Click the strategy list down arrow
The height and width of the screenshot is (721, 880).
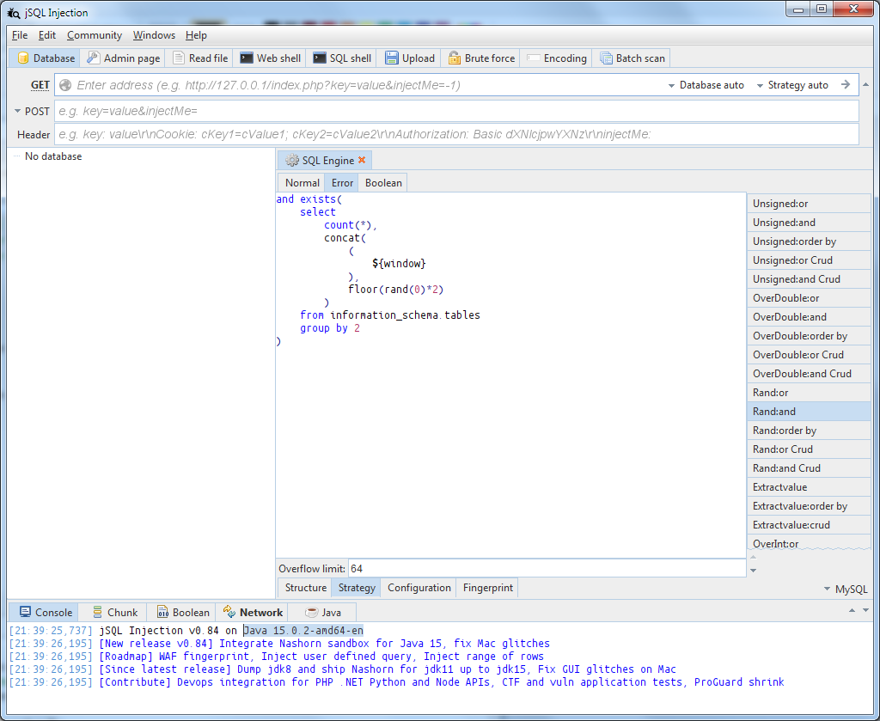click(753, 571)
